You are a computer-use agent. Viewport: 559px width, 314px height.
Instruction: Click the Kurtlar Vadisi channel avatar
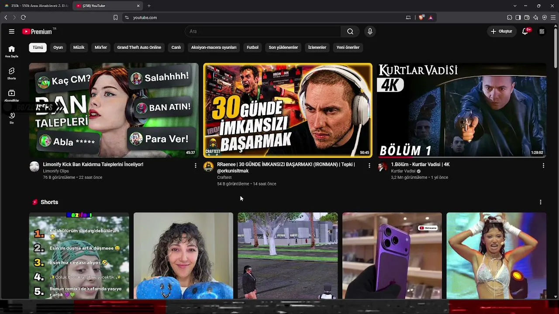click(x=383, y=167)
